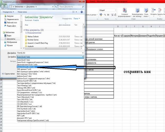Click the search magnifier in save dialog
The width and height of the screenshot is (165, 132).
tap(83, 7)
